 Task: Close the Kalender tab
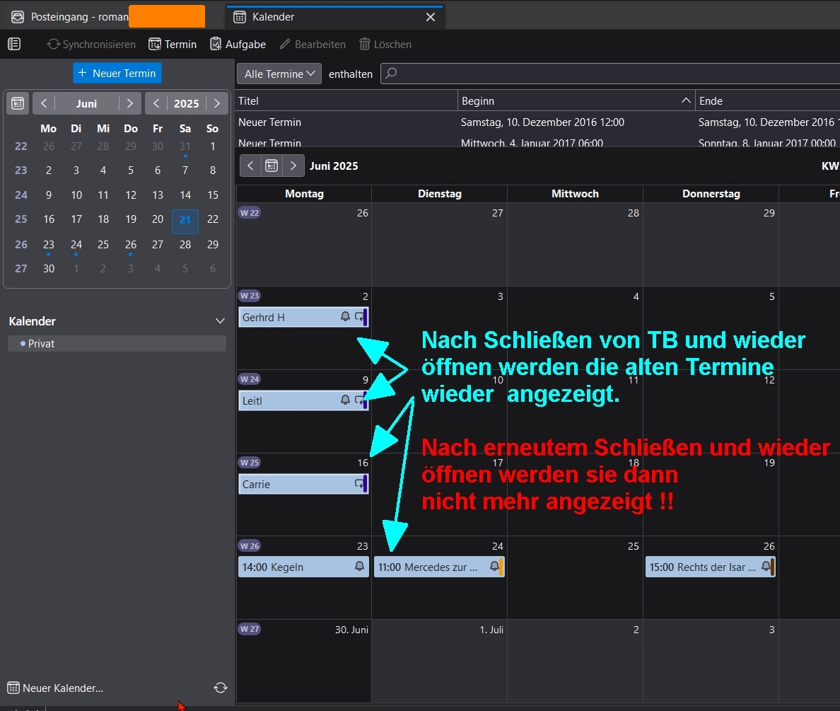click(x=430, y=17)
